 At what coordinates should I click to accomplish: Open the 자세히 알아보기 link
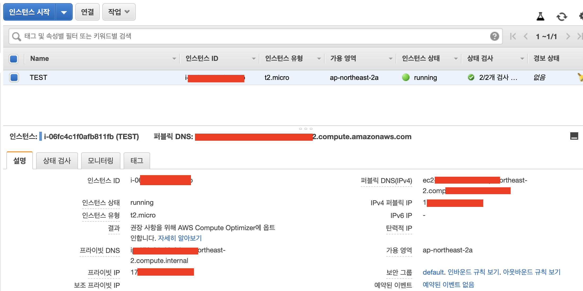[180, 238]
